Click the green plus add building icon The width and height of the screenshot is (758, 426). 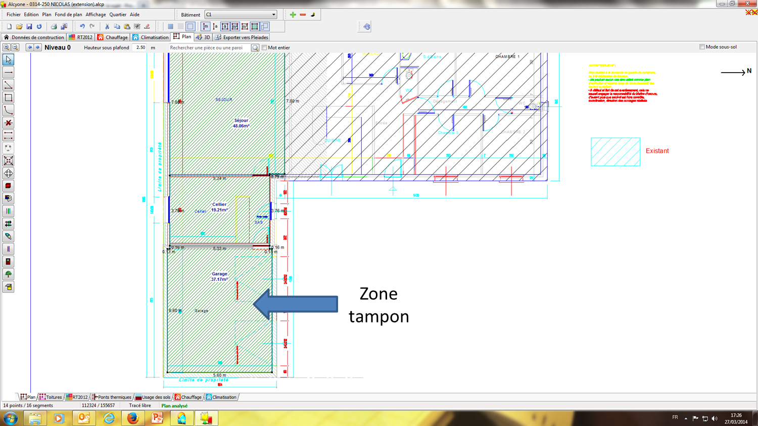coord(293,15)
